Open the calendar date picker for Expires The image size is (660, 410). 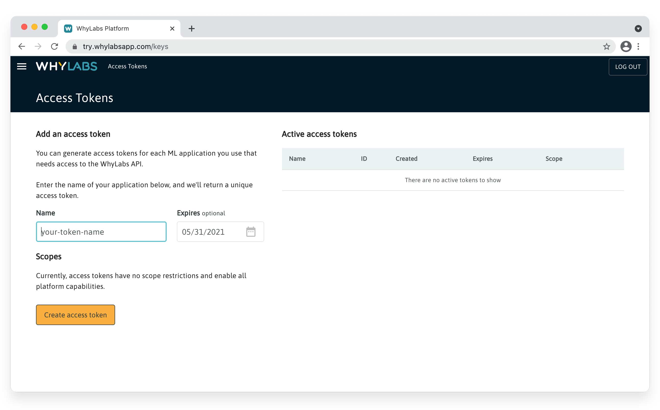click(x=251, y=232)
